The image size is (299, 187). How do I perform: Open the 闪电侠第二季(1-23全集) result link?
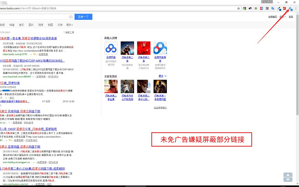32,169
